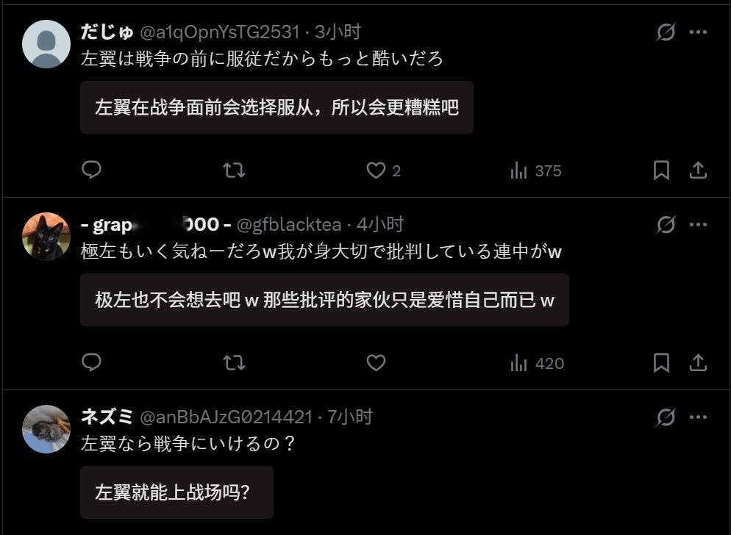Retweet gfblacktea's post

[x=234, y=362]
